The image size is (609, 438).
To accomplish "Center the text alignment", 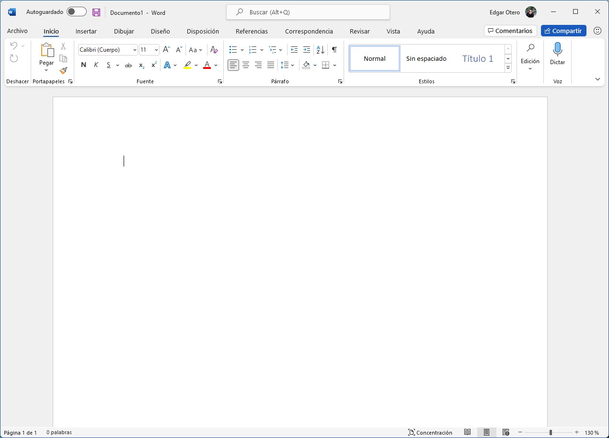I will tap(246, 65).
